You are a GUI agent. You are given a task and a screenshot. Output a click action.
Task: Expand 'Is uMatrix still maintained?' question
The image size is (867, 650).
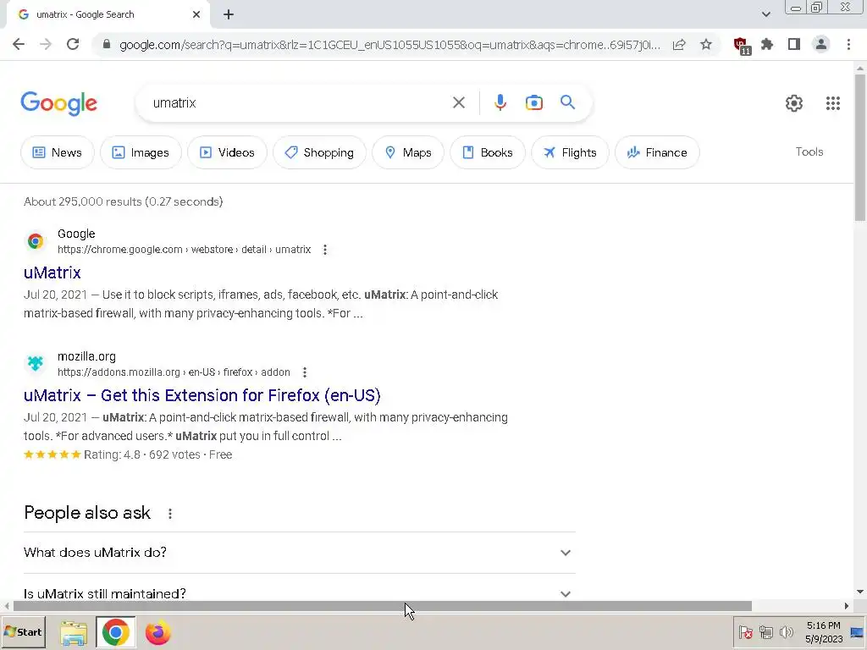299,593
